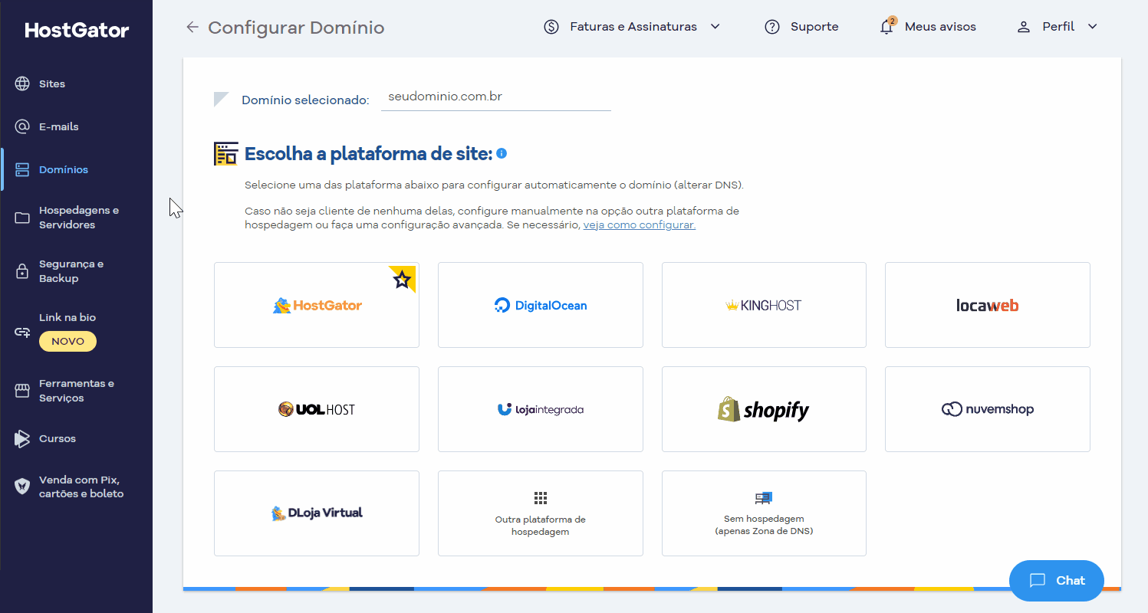The width and height of the screenshot is (1148, 613).
Task: Click the Link na bio icon
Action: pos(22,333)
